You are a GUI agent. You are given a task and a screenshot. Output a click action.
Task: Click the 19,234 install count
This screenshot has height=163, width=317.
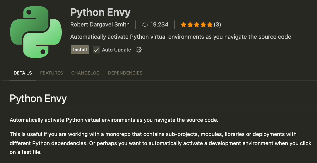pos(159,25)
